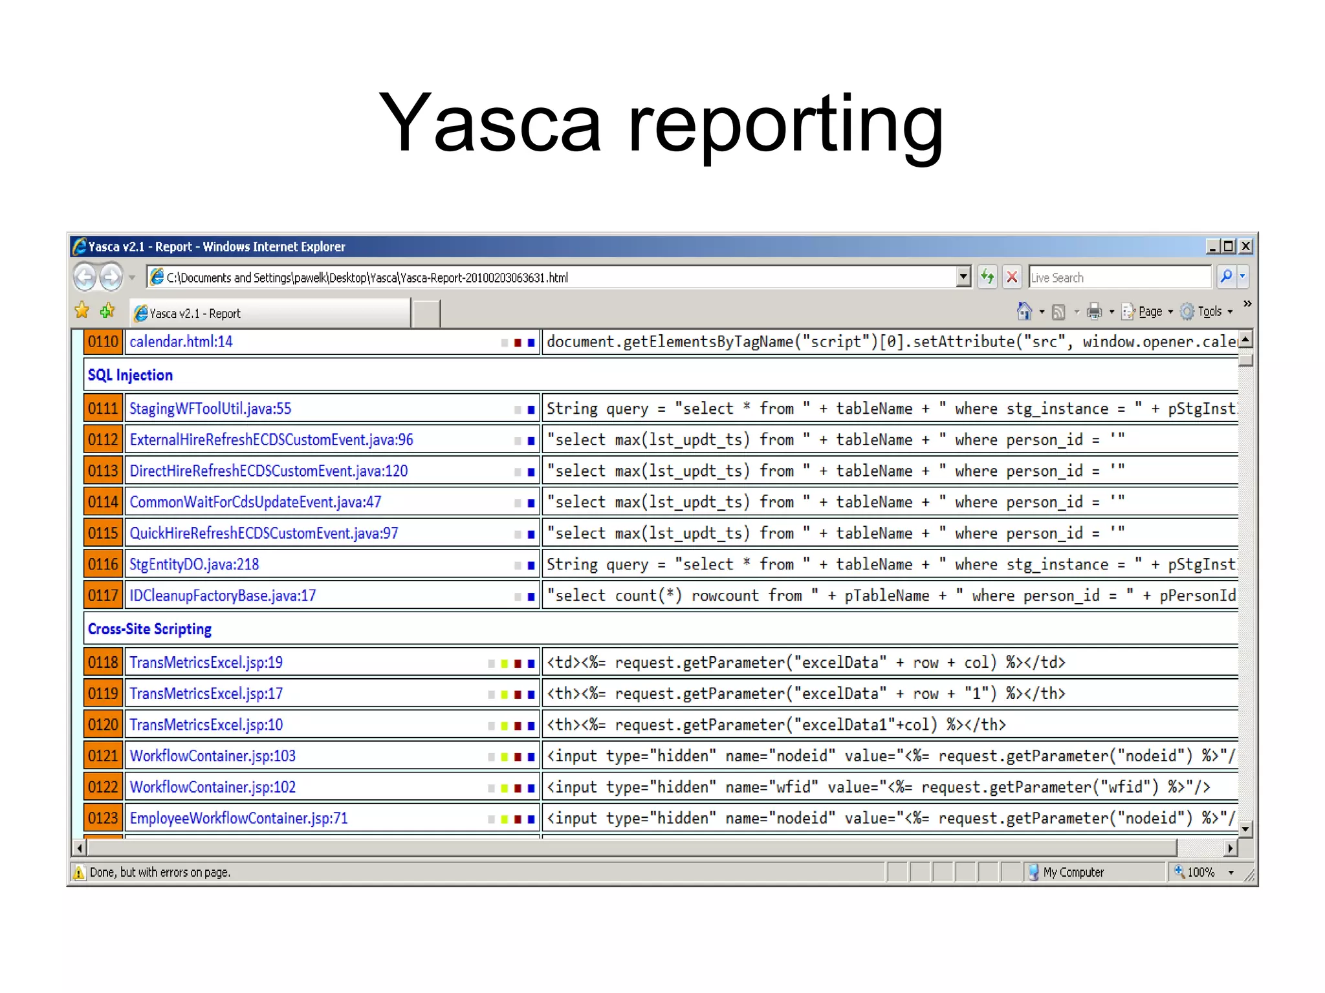The image size is (1325, 993).
Task: Click the Live Search magnifier icon
Action: coord(1226,277)
